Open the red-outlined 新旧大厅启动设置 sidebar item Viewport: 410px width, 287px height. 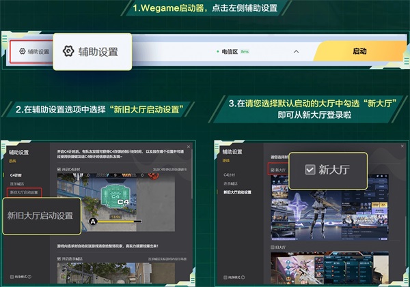pyautogui.click(x=24, y=192)
